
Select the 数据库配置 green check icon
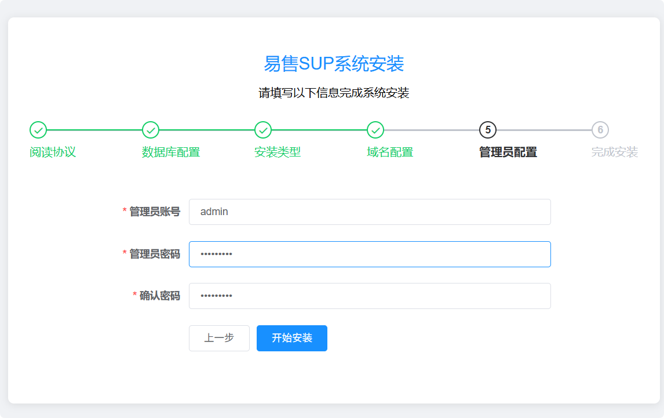[150, 131]
